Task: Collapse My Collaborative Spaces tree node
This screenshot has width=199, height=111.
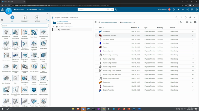Action: (54, 27)
